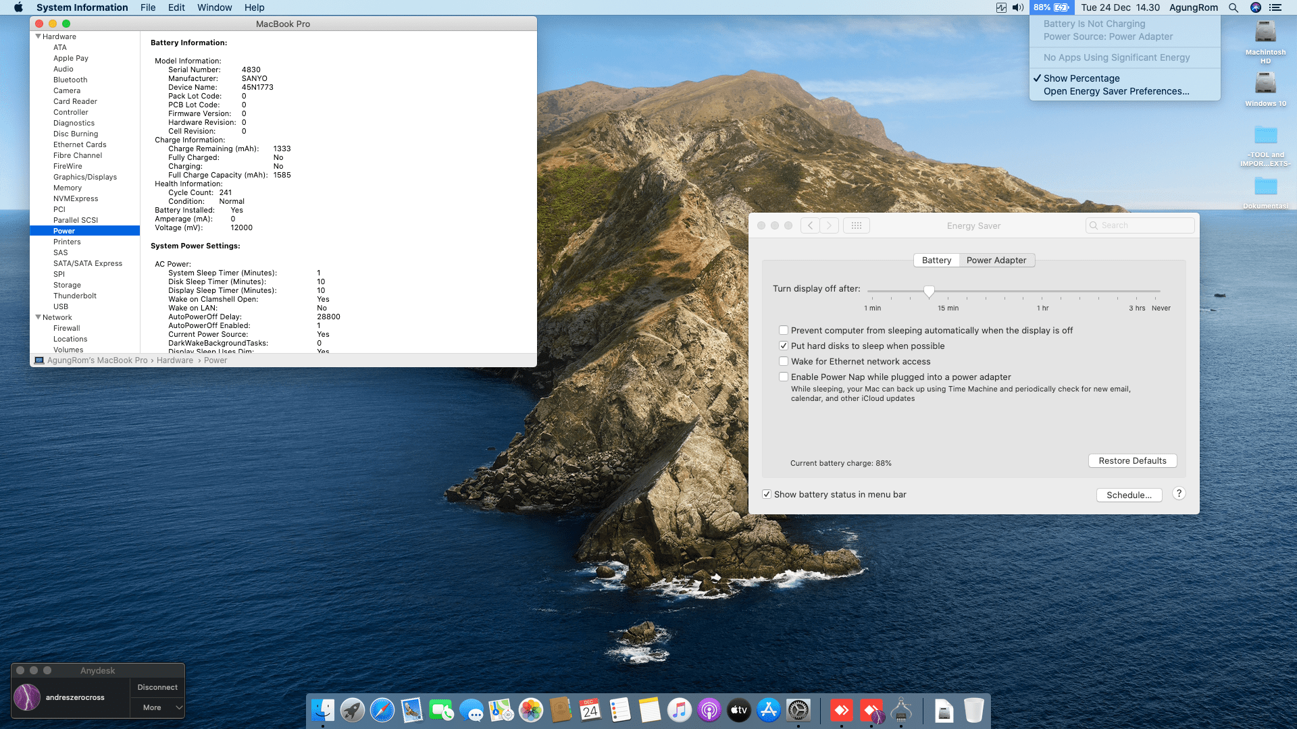Click the back arrow in Energy Saver toolbar
The width and height of the screenshot is (1297, 729).
(x=810, y=225)
